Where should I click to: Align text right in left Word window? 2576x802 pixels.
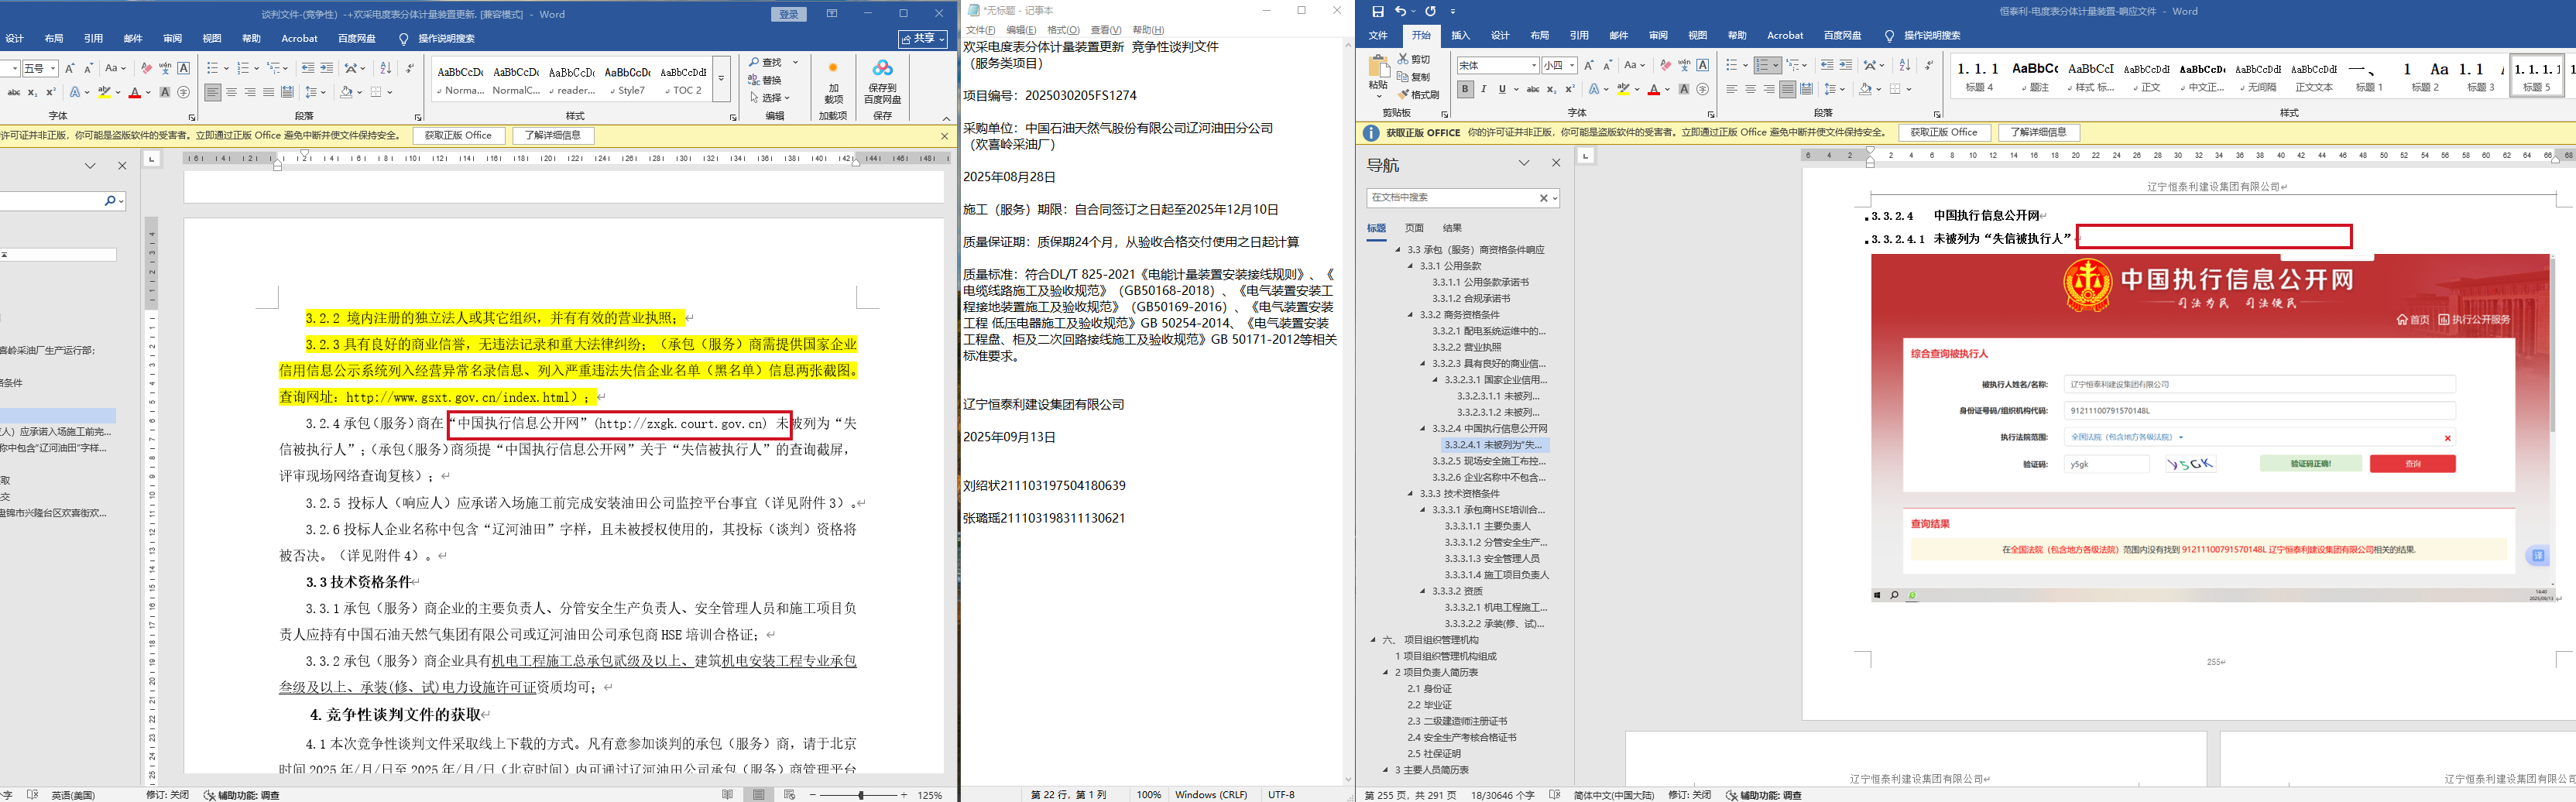pos(250,92)
